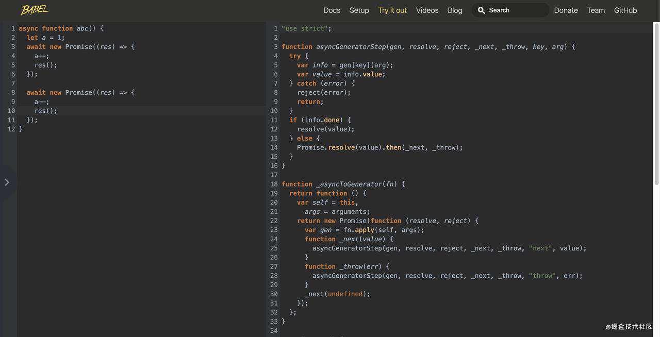Click the '} catch (error) {' line
The width and height of the screenshot is (660, 337).
coord(322,83)
